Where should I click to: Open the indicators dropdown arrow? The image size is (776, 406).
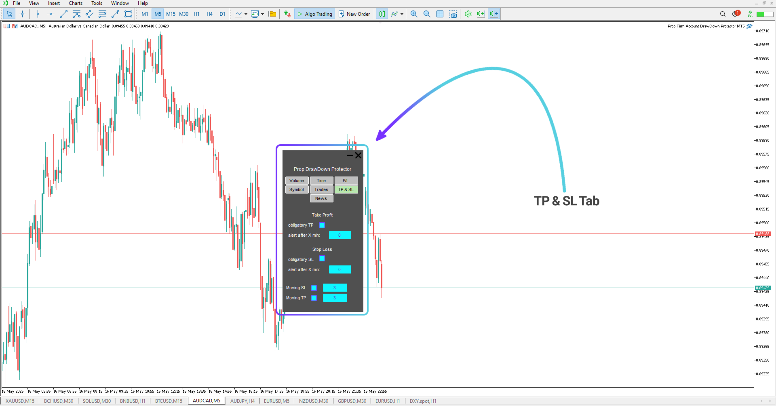(x=262, y=14)
